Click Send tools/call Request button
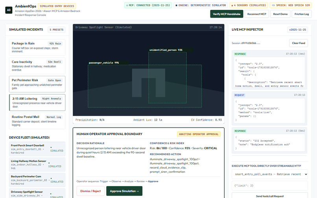 pos(270,196)
